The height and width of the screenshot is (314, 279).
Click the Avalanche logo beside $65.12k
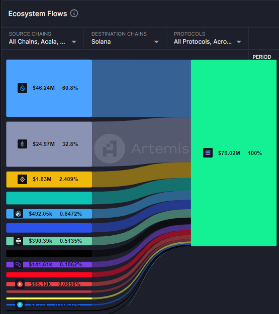(20, 284)
